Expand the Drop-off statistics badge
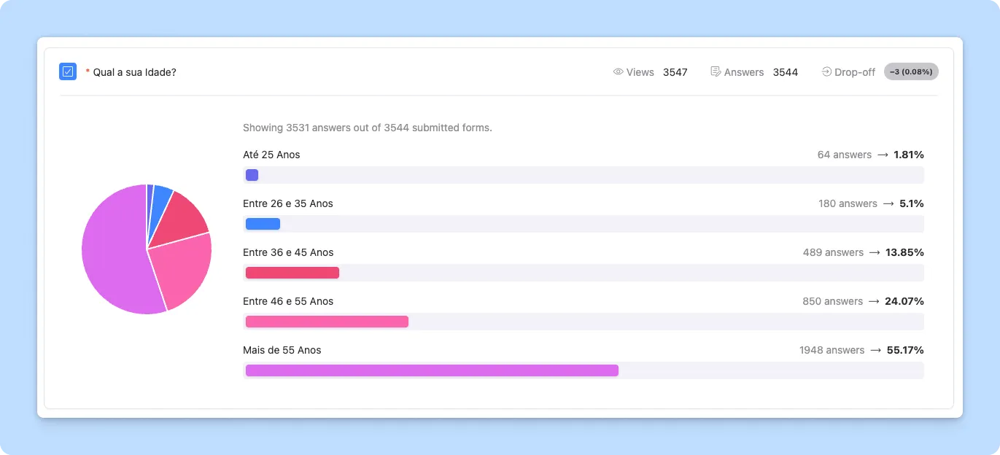 point(910,71)
